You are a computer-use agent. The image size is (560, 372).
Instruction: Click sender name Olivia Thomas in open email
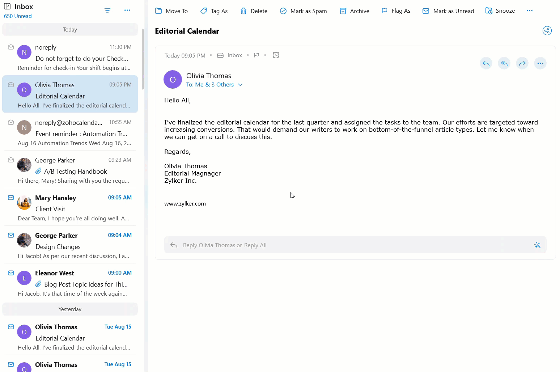click(209, 76)
